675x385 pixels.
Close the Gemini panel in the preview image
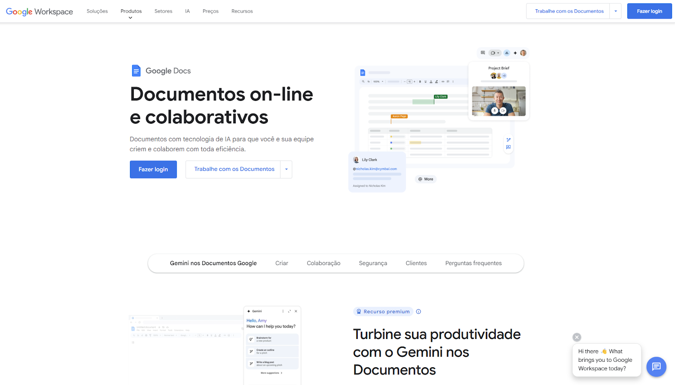tap(296, 311)
